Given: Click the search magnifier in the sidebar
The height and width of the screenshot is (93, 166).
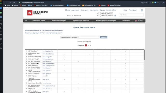Looking at the screenshot, I should point(1,24).
